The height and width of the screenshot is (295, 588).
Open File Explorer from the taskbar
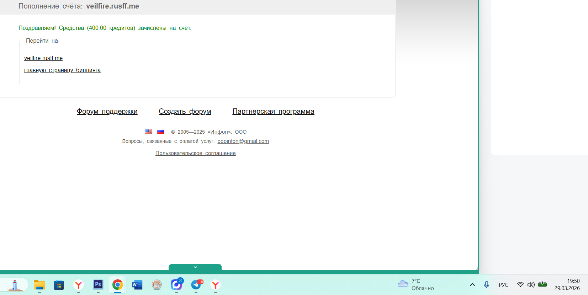click(39, 285)
